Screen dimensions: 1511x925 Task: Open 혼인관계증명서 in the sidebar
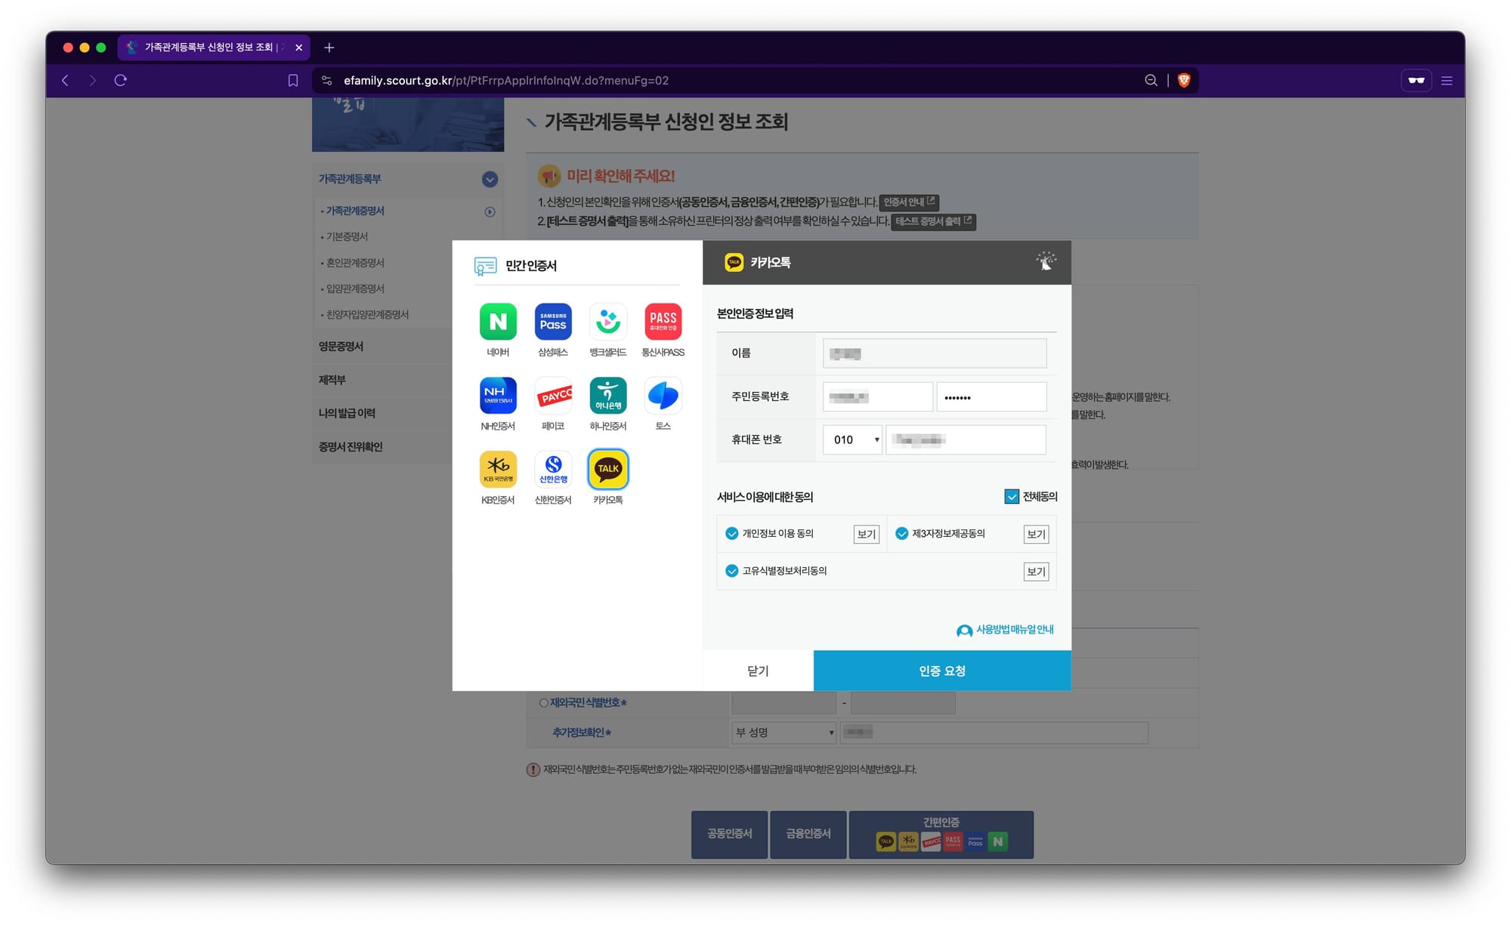click(x=354, y=263)
